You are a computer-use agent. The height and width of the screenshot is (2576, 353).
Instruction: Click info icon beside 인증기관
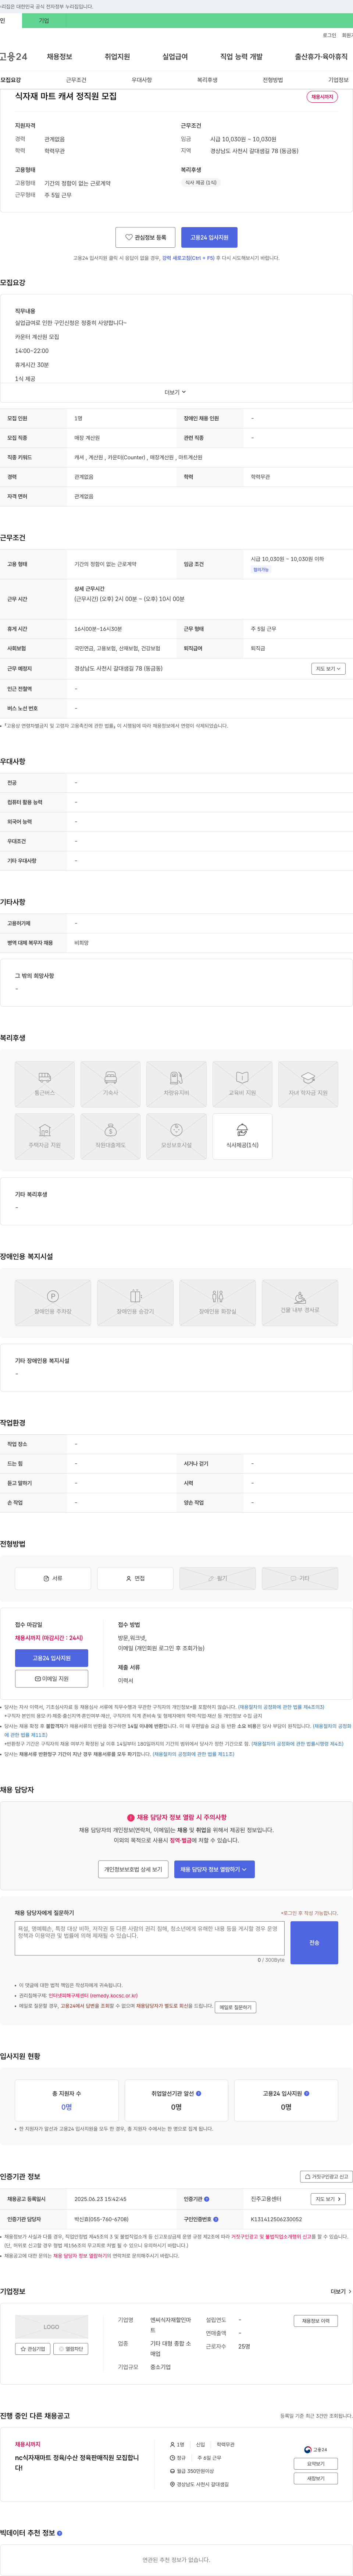click(207, 2199)
